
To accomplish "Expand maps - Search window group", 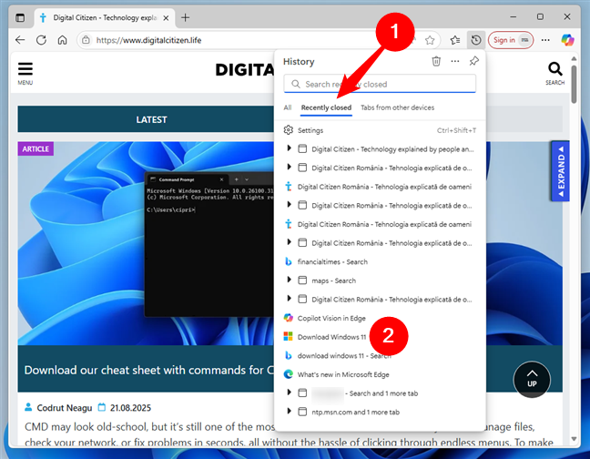I will (x=289, y=280).
